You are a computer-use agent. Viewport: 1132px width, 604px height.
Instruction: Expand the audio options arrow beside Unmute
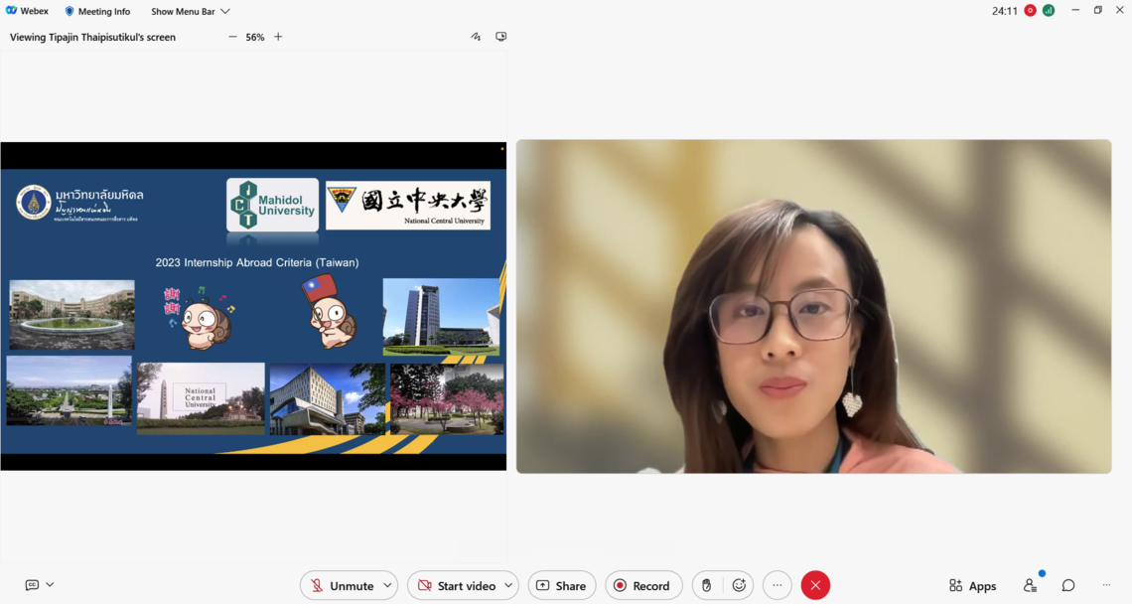(387, 586)
